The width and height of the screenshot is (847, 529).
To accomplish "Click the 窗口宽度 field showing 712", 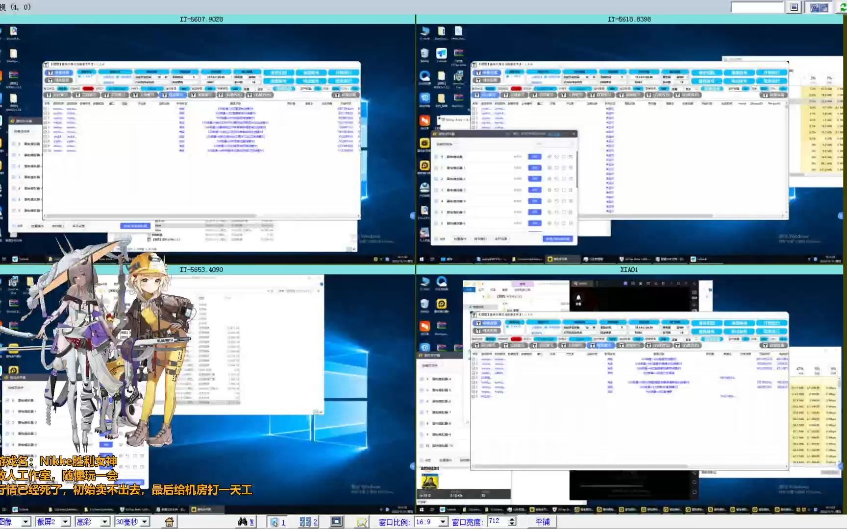I will point(498,522).
